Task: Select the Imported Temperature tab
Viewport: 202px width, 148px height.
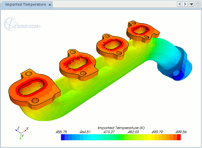Action: [26, 5]
